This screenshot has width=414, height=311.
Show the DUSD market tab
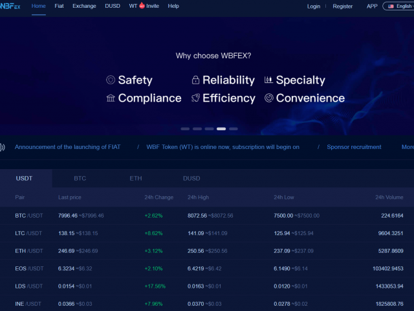pyautogui.click(x=191, y=178)
